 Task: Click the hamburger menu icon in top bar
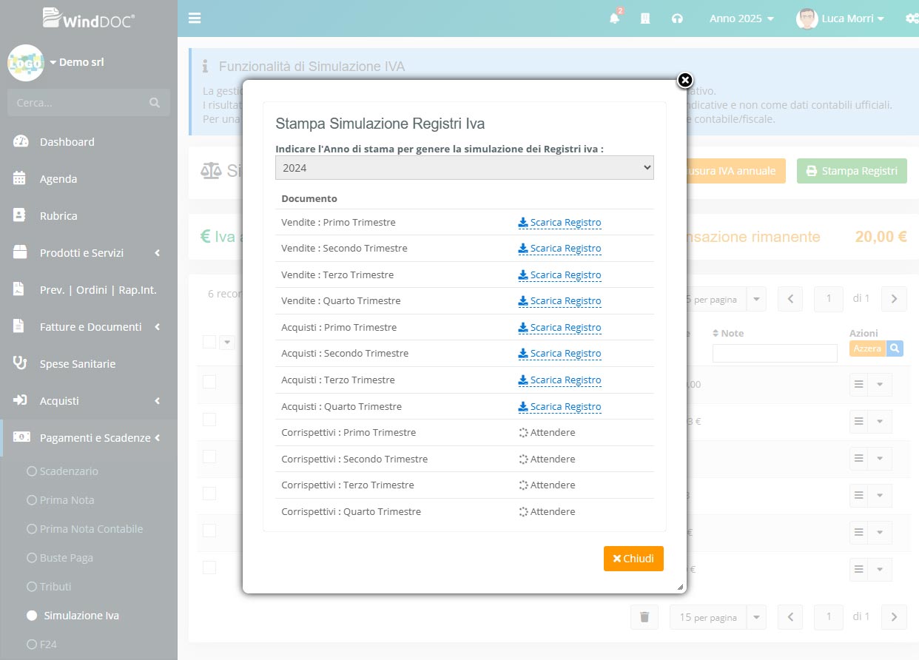[x=195, y=18]
